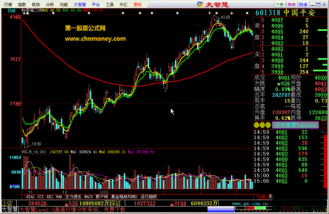Image resolution: width=329 pixels, height=214 pixels.
Task: Click the 日线 period label
Action: click(12, 11)
